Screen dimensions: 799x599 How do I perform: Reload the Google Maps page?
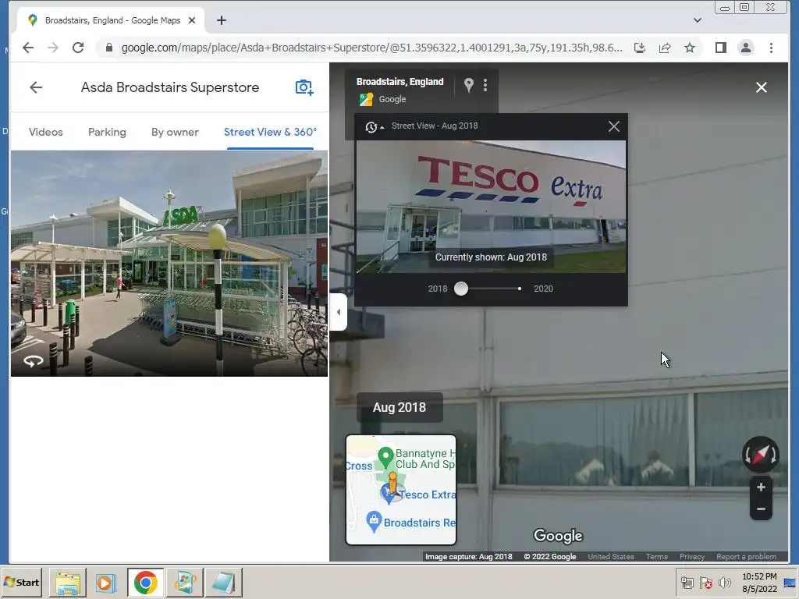tap(78, 48)
